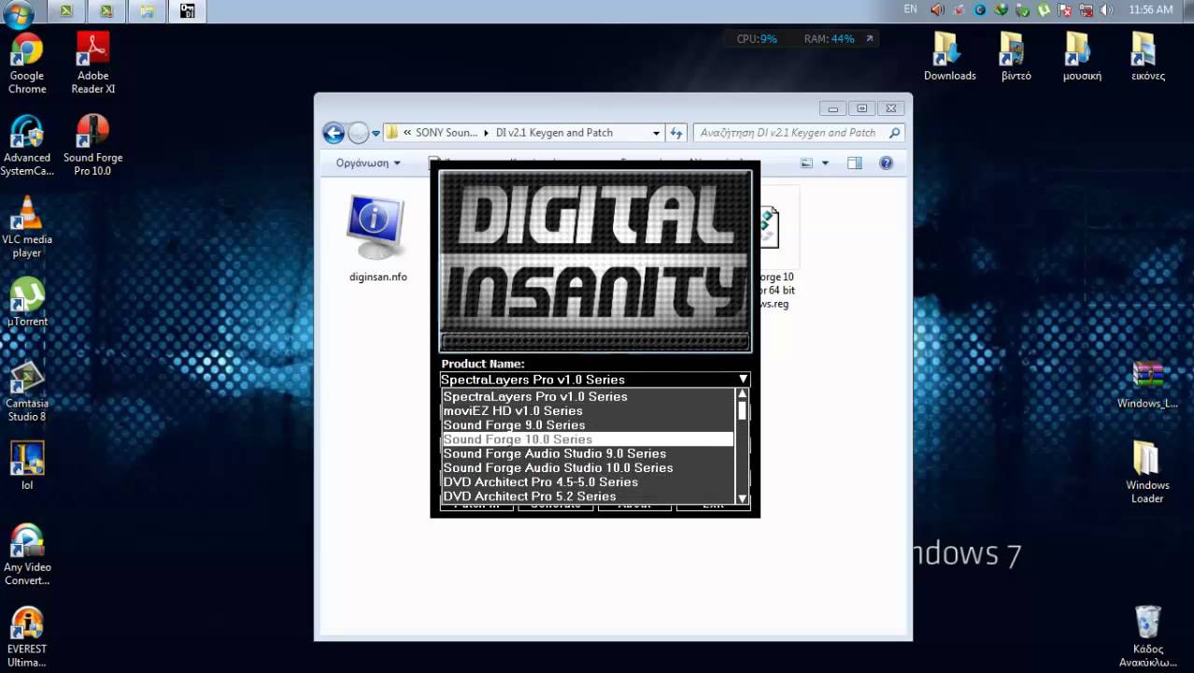Pick DVD Architect Pro 4.5-5.0 Series
1194x673 pixels.
[x=588, y=482]
